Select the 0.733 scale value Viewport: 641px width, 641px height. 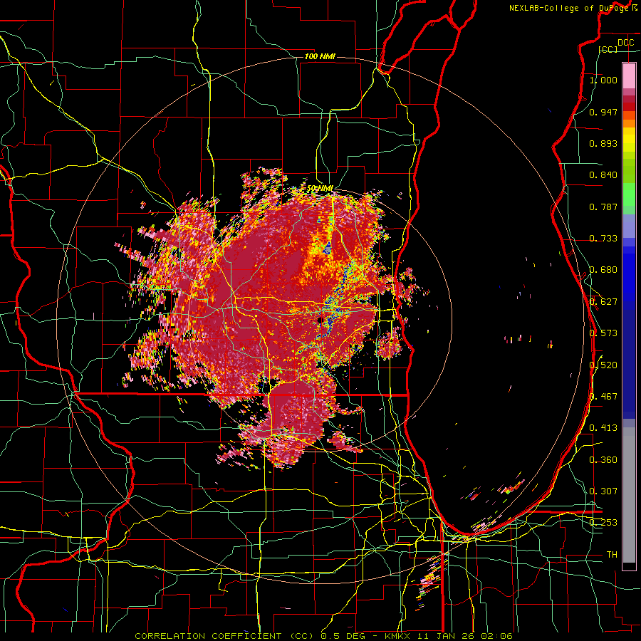(603, 239)
